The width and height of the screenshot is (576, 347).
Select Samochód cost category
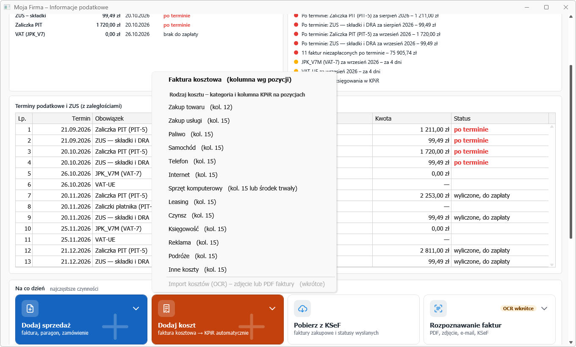tap(244, 148)
